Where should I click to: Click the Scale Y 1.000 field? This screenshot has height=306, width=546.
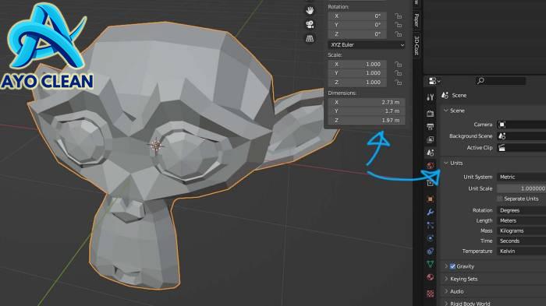coord(357,73)
